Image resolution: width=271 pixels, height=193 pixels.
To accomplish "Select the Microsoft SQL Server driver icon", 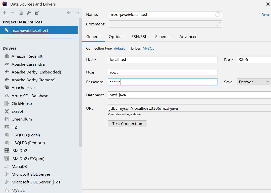I will pos(7,174).
